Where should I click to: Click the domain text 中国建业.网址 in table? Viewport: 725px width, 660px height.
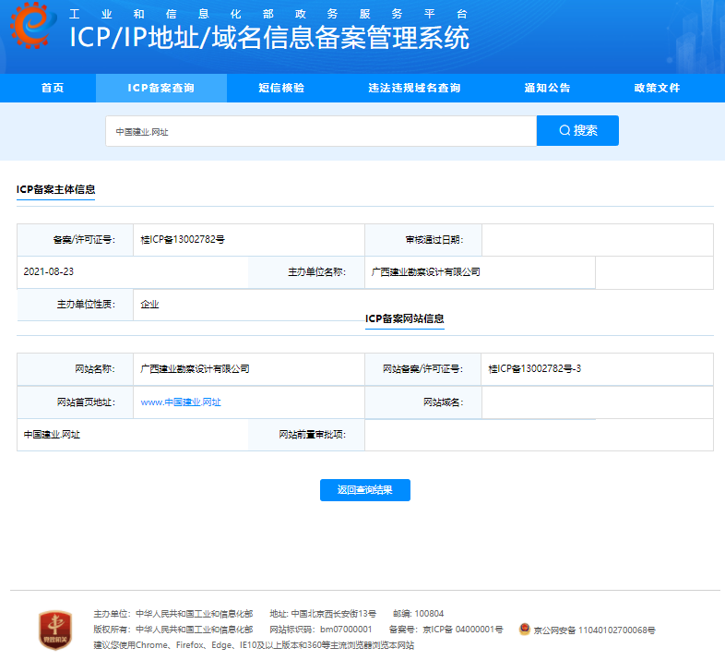tap(52, 434)
